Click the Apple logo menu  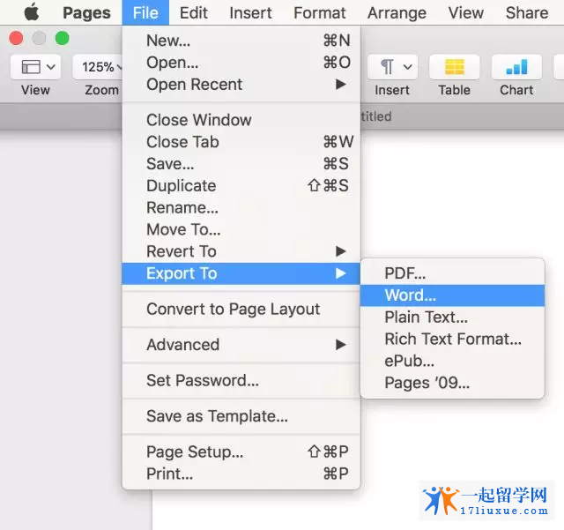click(31, 12)
